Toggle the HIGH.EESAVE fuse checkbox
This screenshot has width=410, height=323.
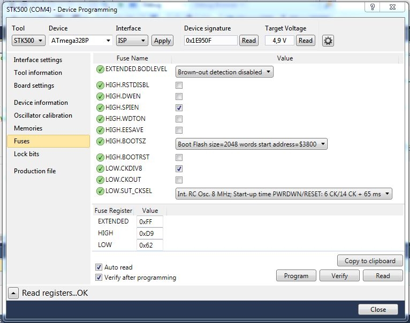(179, 130)
